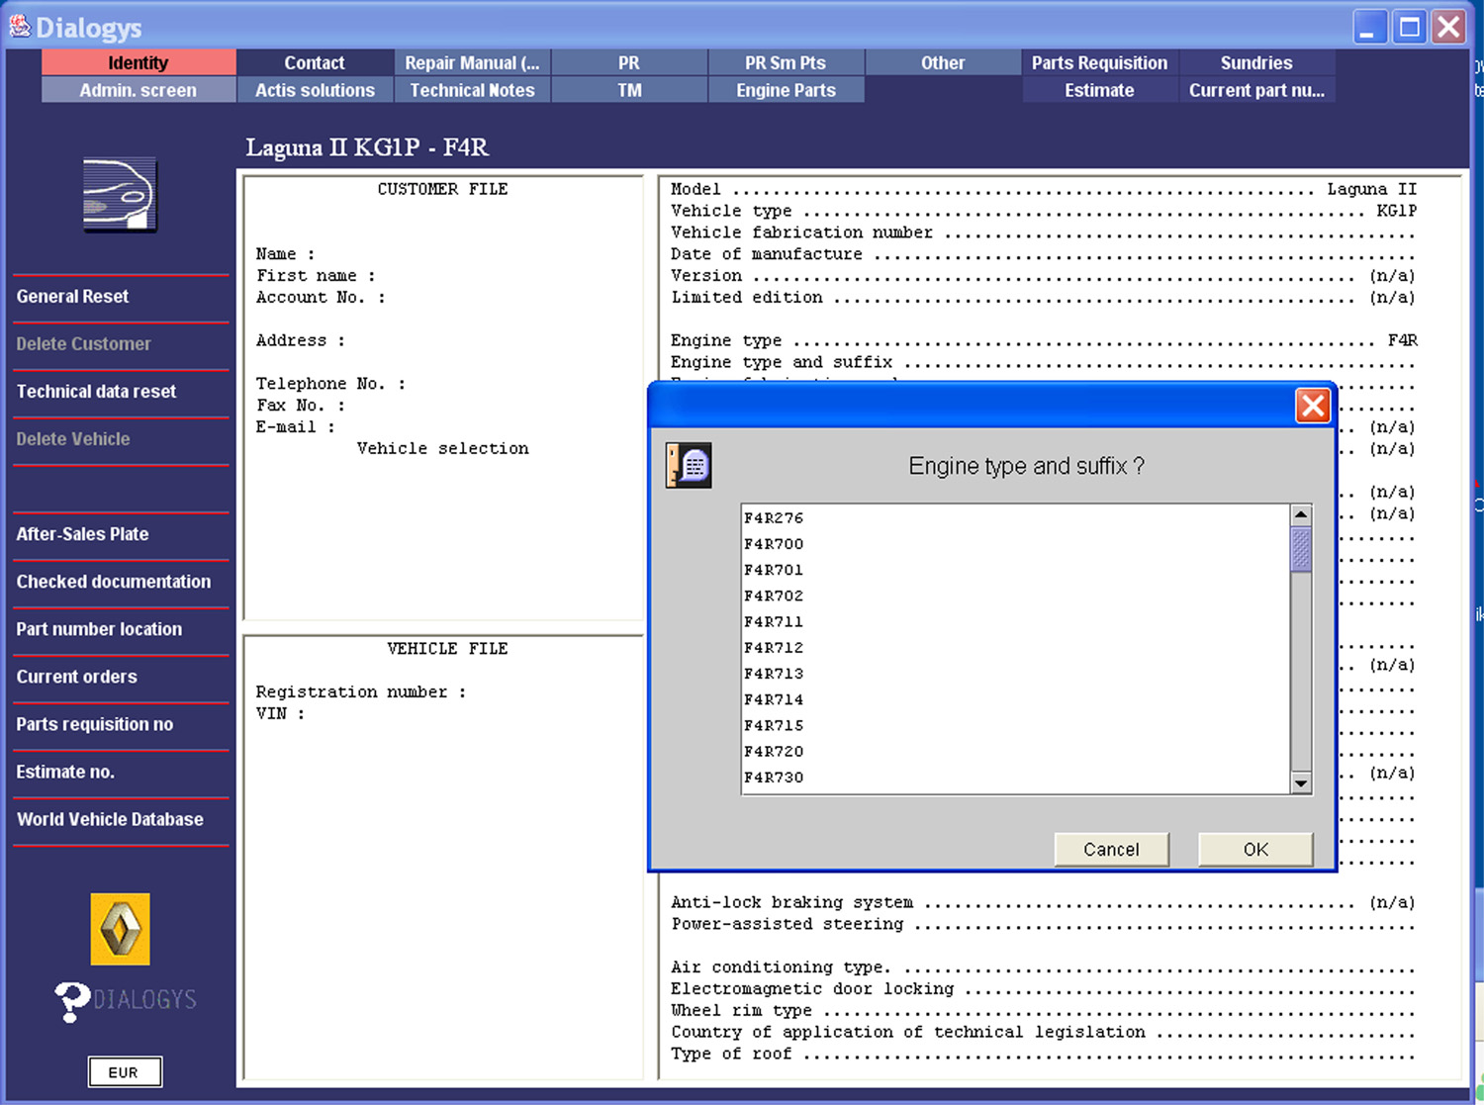Maximize the Dialogys window
Viewport: 1484px width, 1105px height.
tap(1409, 27)
